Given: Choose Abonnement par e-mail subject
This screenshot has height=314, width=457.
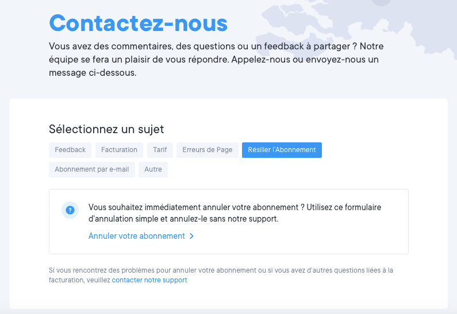Looking at the screenshot, I should pos(92,169).
